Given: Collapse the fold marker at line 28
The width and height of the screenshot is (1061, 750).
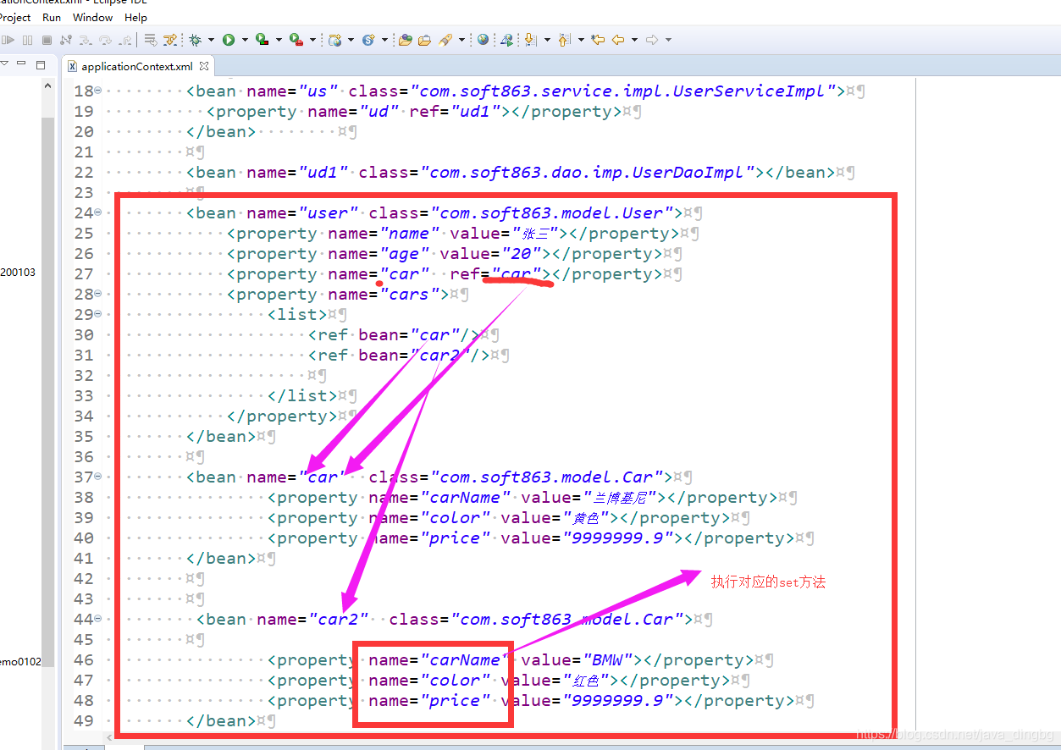Looking at the screenshot, I should [97, 295].
